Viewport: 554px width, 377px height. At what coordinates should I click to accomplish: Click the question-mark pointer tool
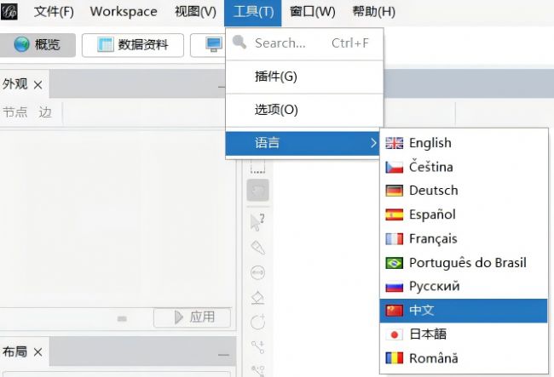pos(258,222)
